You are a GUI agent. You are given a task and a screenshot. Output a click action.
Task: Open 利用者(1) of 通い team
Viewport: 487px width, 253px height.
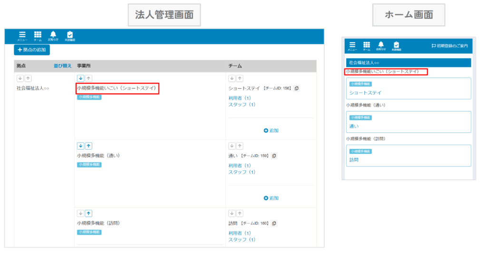tap(240, 166)
